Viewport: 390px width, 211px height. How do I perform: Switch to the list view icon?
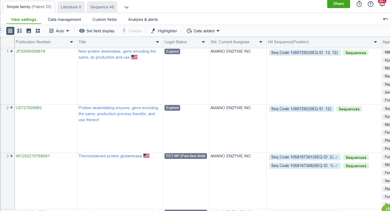click(10, 31)
